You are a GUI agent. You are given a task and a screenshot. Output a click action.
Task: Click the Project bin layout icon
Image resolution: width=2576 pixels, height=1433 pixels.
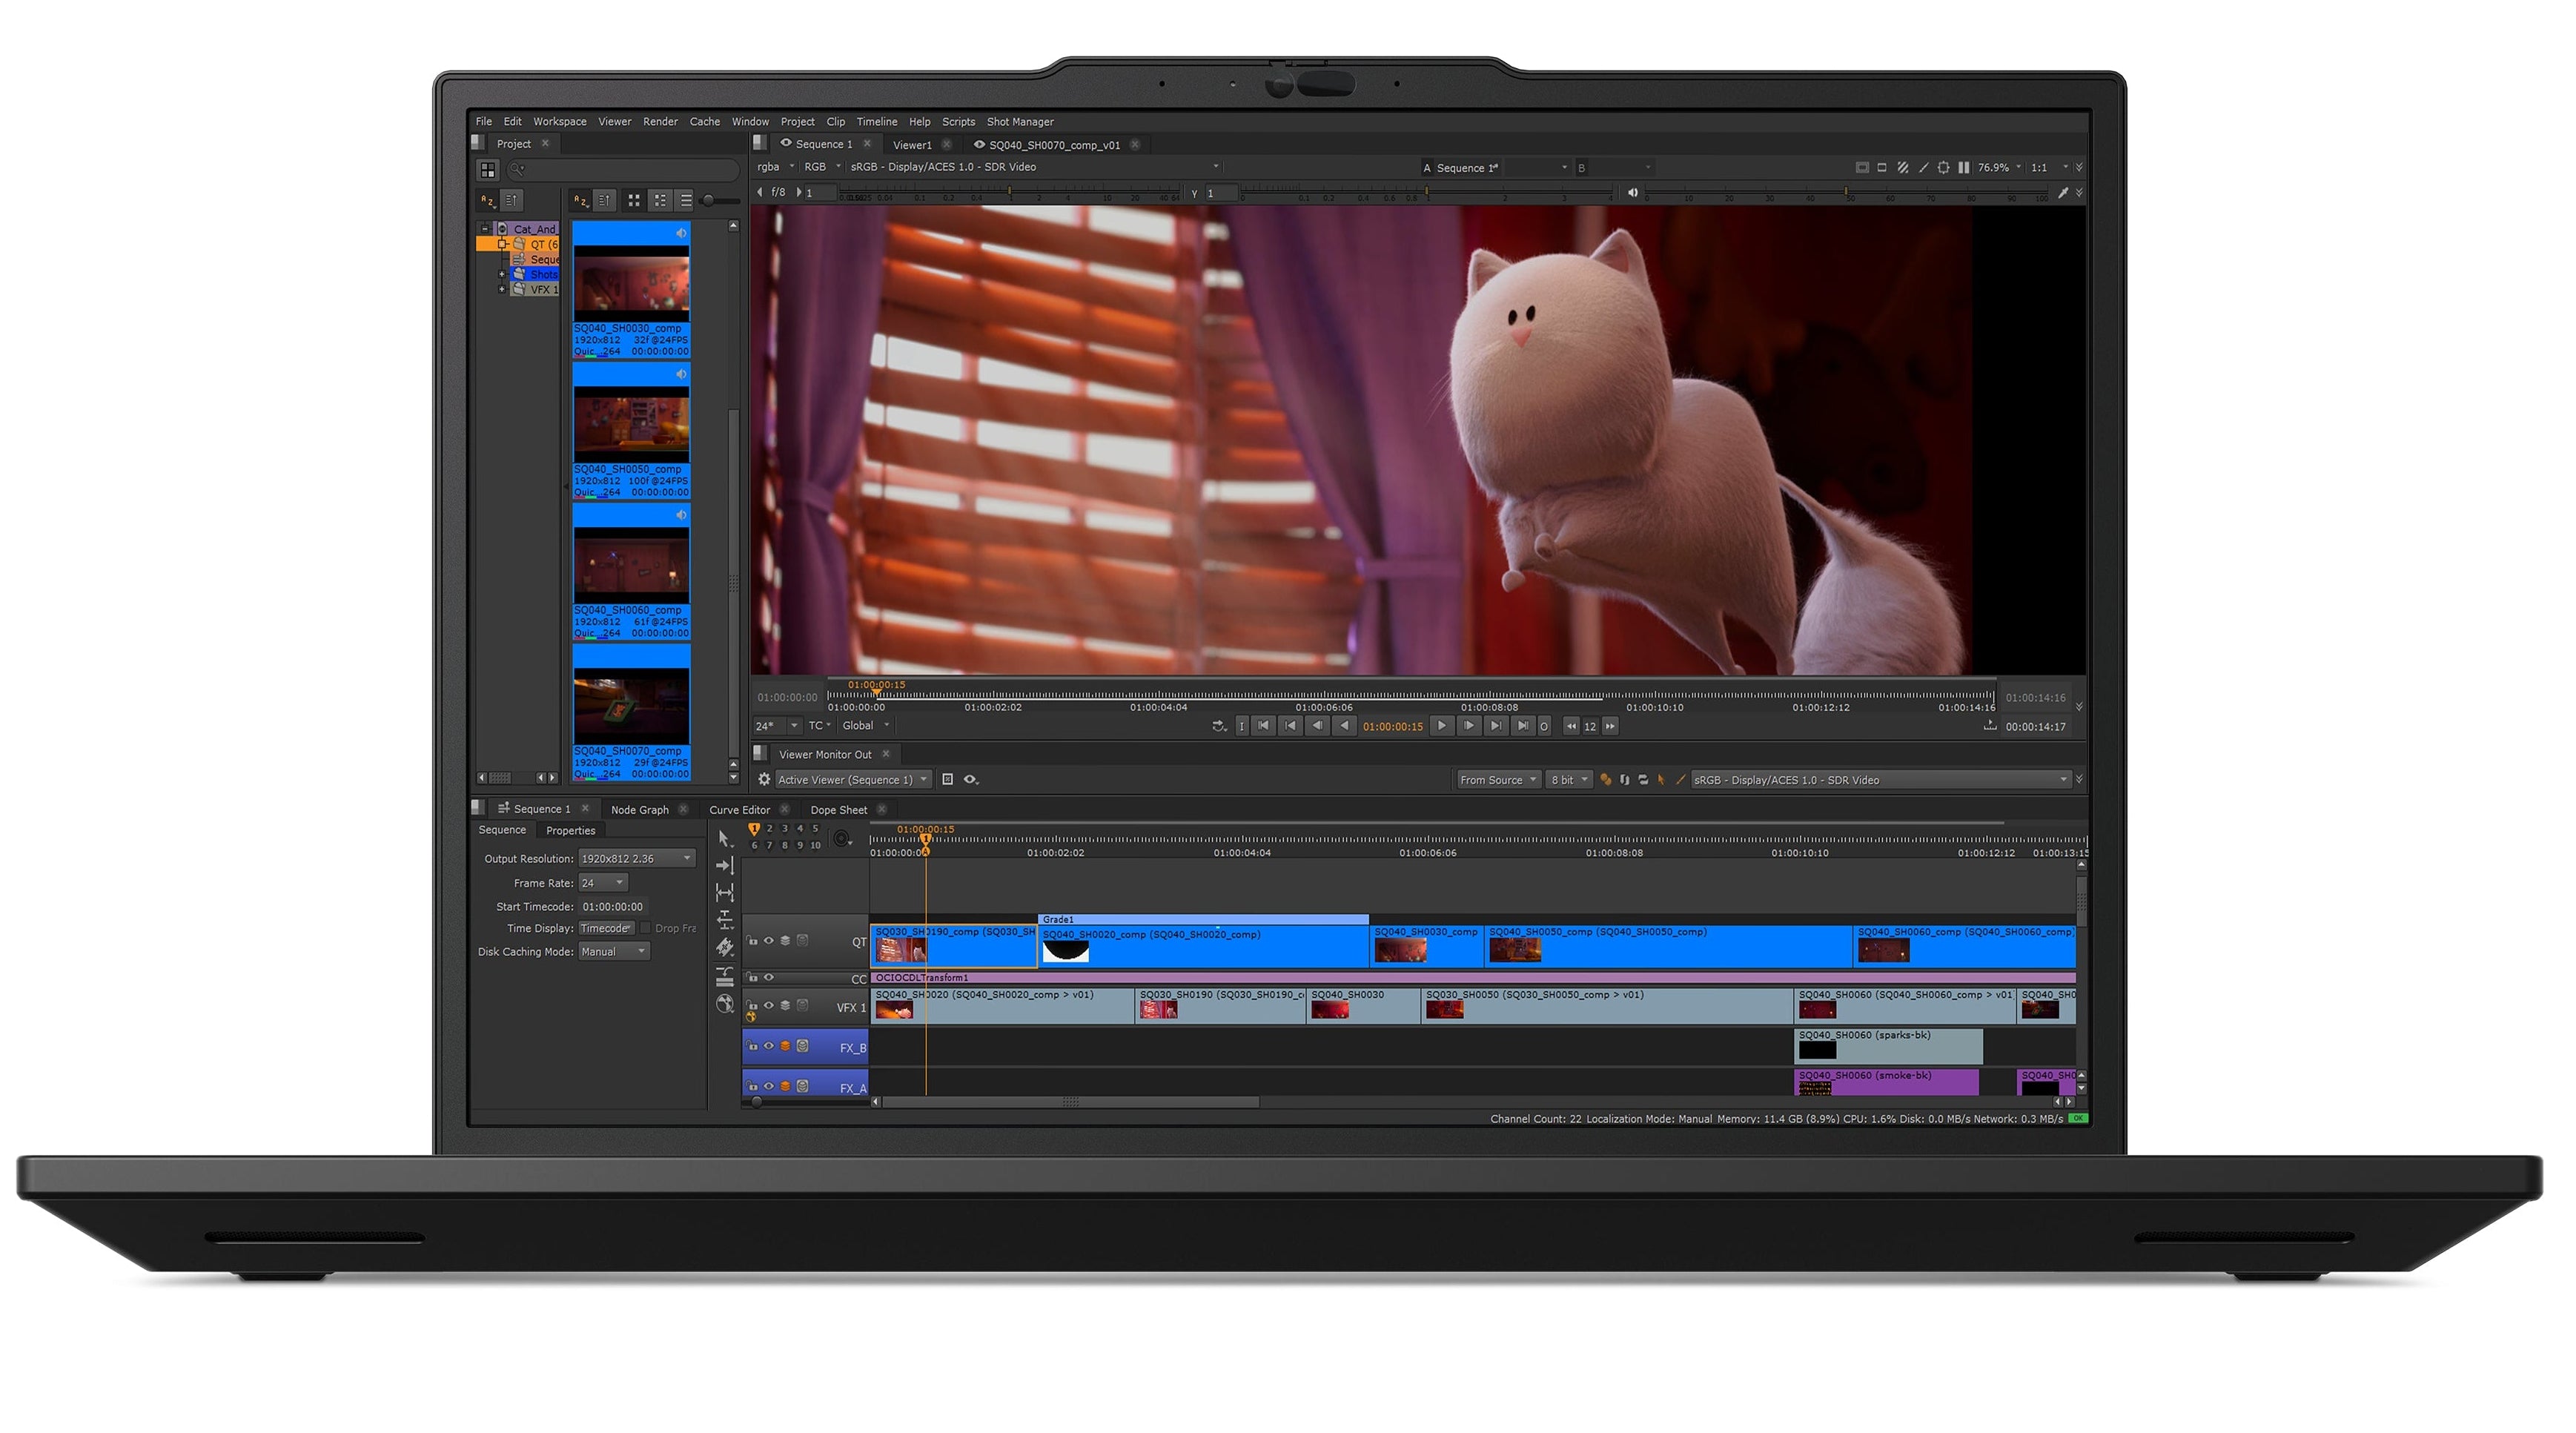coord(487,170)
